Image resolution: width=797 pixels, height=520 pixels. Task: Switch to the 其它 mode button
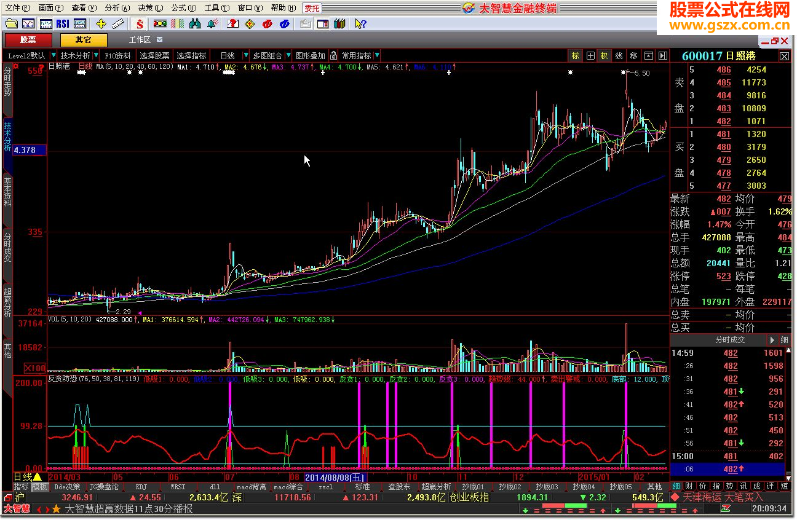84,40
